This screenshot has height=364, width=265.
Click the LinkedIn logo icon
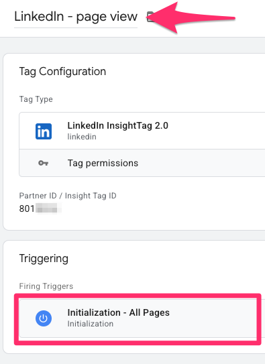(44, 131)
